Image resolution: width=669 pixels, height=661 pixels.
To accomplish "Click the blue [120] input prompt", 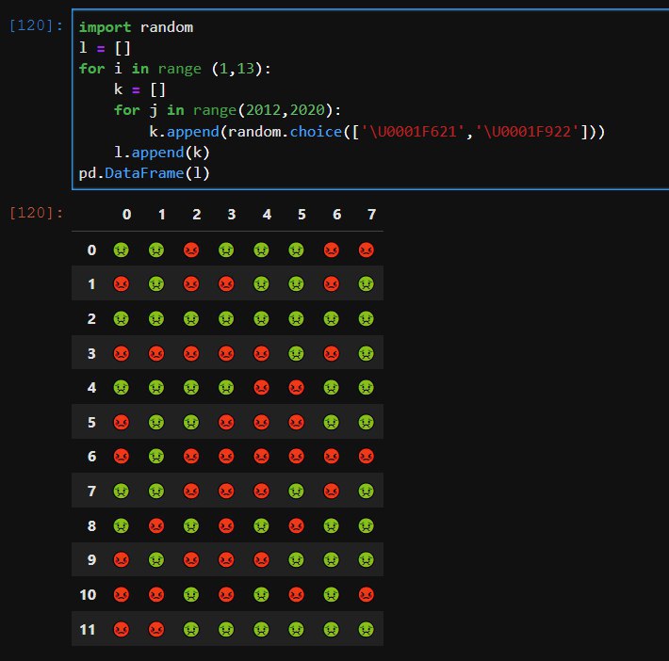I will (36, 25).
